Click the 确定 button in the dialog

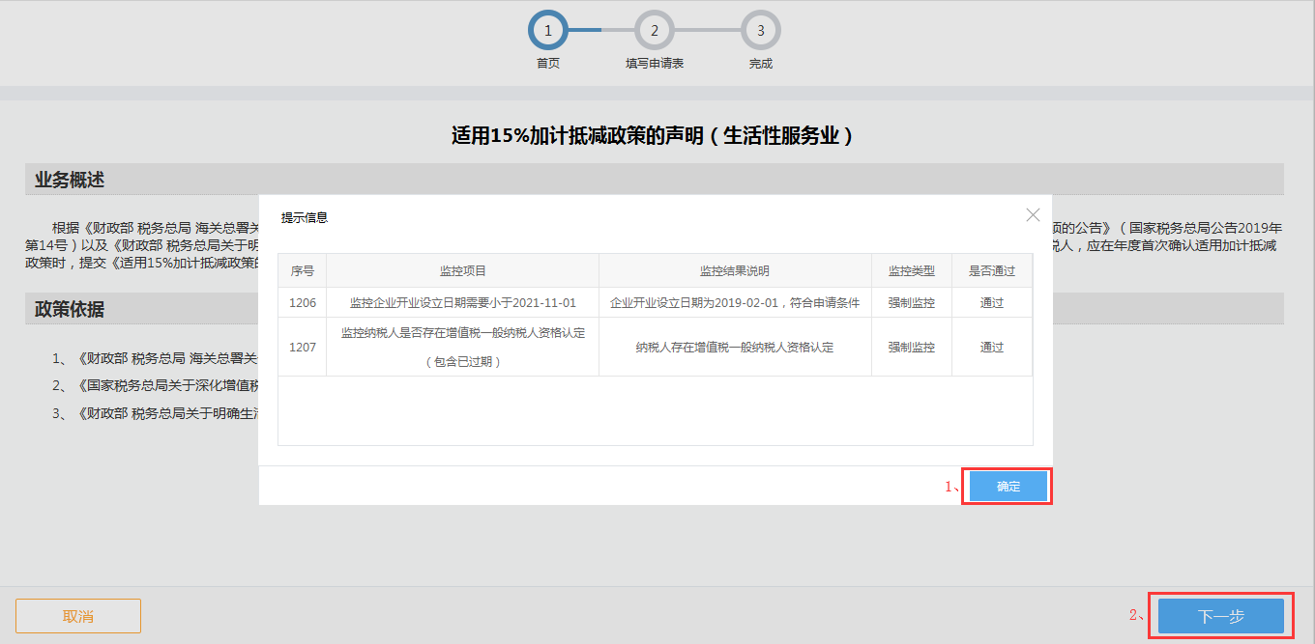[x=1007, y=486]
